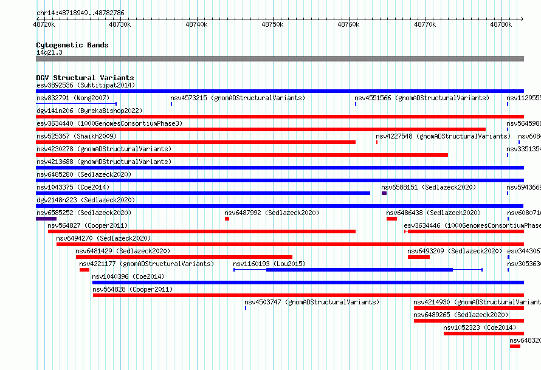The image size is (541, 370).
Task: Click the Cytogenetic Bands track title
Action: click(72, 45)
